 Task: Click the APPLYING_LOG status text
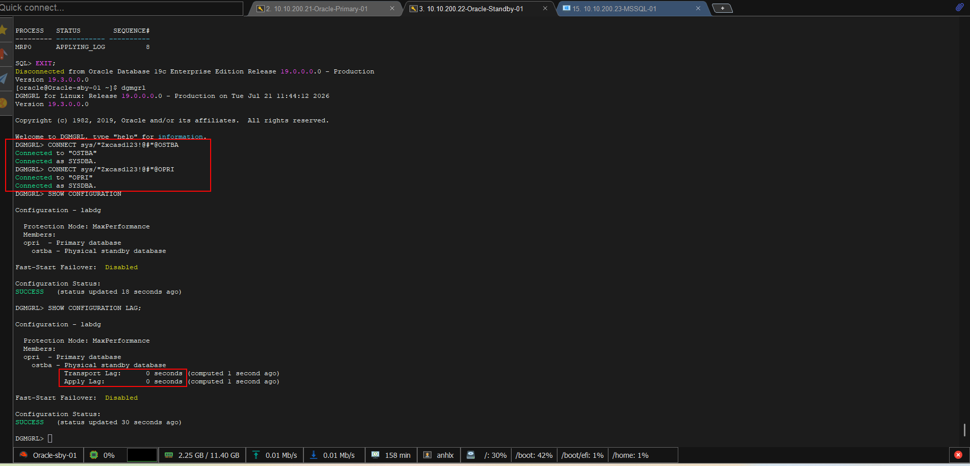(x=81, y=47)
